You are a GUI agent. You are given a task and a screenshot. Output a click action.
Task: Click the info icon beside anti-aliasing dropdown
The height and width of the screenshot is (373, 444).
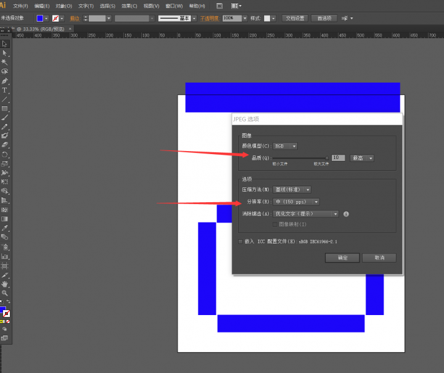point(346,214)
